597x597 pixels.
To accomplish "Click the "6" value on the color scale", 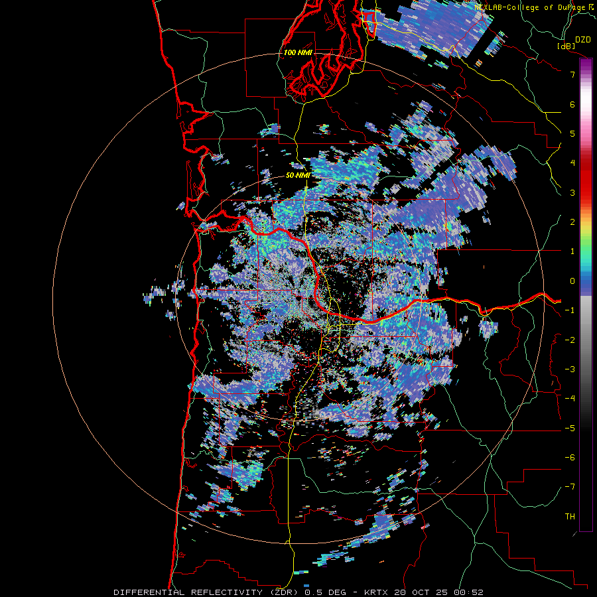I will [572, 104].
